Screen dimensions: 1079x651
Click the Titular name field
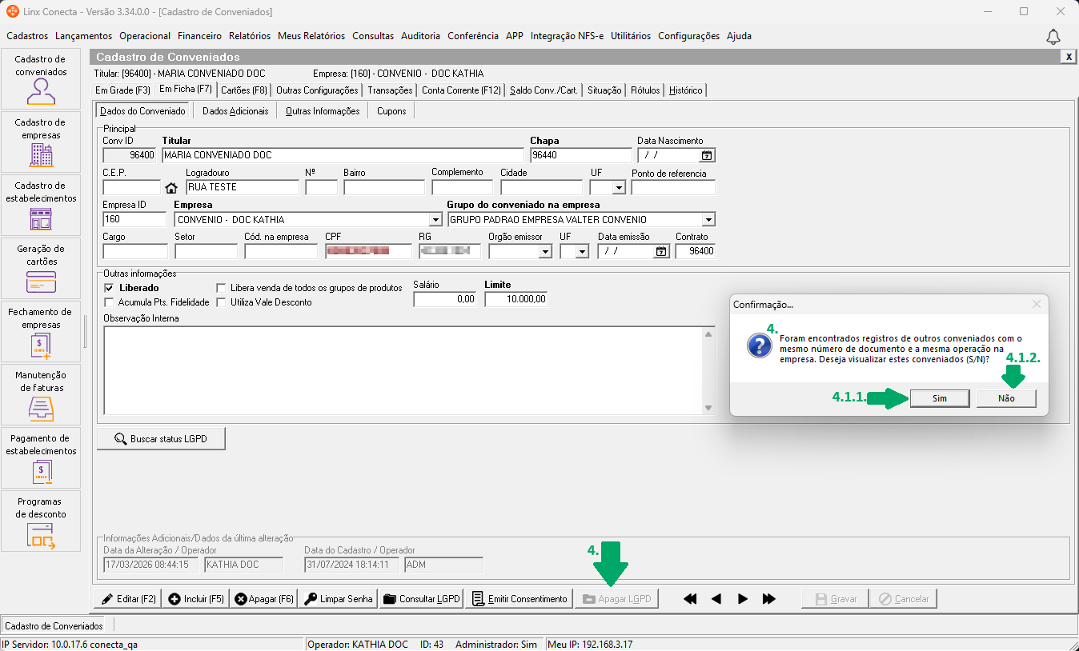[343, 155]
